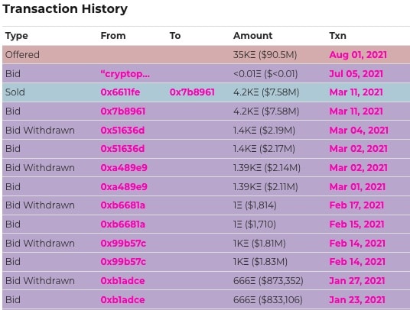Image resolution: width=410 pixels, height=310 pixels.
Task: Open 0x7b8961 in the 4.2KΞ Bid row
Action: (x=123, y=111)
